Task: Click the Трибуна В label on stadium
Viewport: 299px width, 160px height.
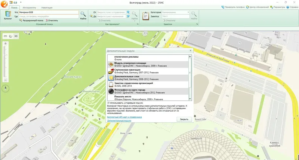Action: coord(196,138)
